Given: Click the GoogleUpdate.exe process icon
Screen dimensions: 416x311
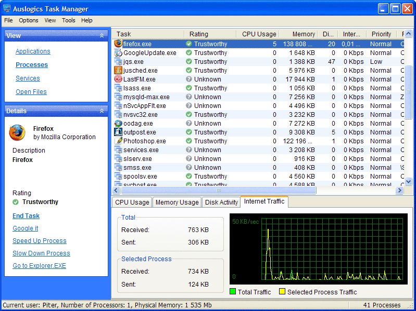Looking at the screenshot, I should click(x=118, y=53).
